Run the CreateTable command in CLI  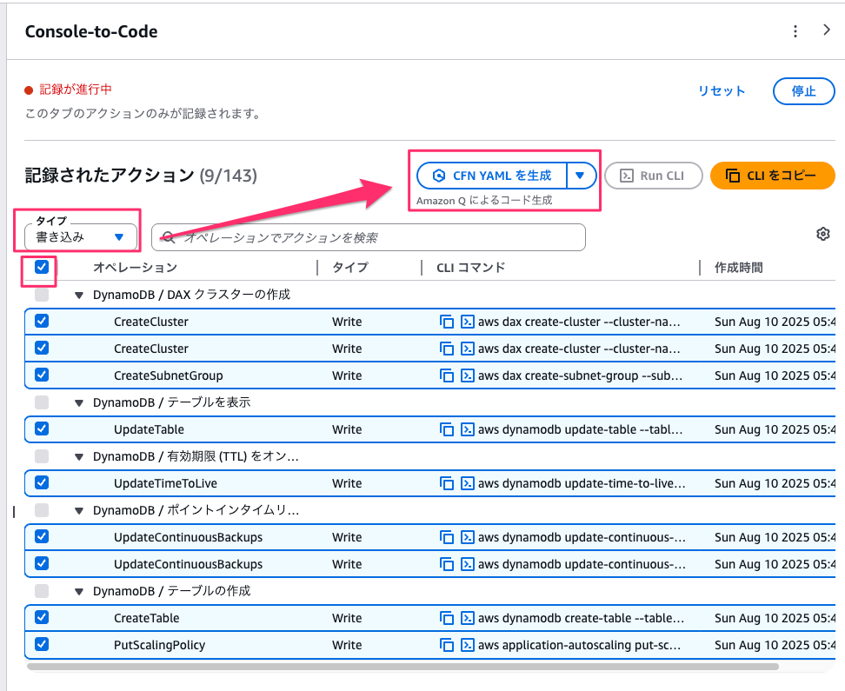tap(467, 618)
